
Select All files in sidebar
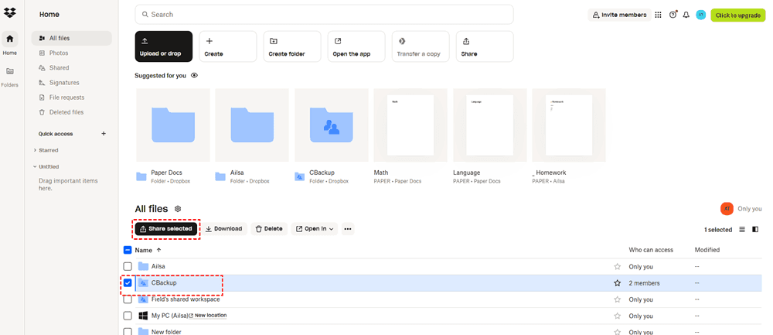tap(71, 38)
